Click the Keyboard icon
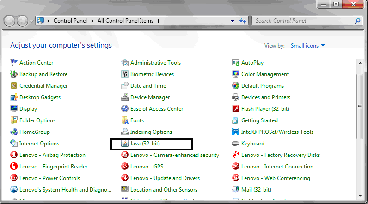Screen dimensions: 368x204 (236, 144)
